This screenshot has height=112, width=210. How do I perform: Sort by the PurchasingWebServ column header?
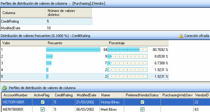pyautogui.click(x=177, y=95)
